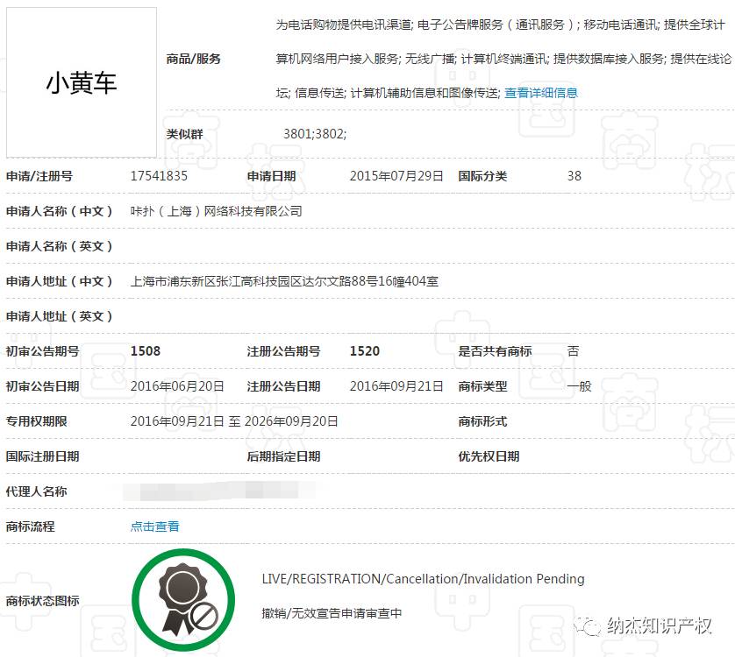Click the green certification badge status icon

point(182,598)
